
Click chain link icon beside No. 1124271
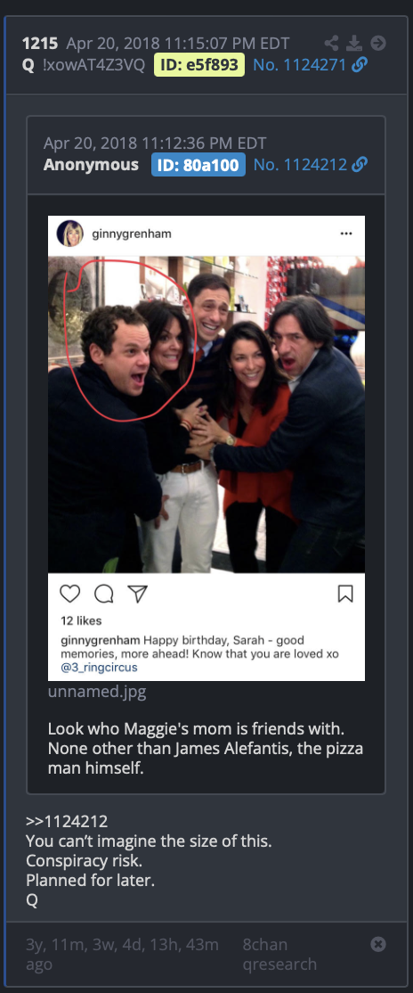(x=360, y=64)
